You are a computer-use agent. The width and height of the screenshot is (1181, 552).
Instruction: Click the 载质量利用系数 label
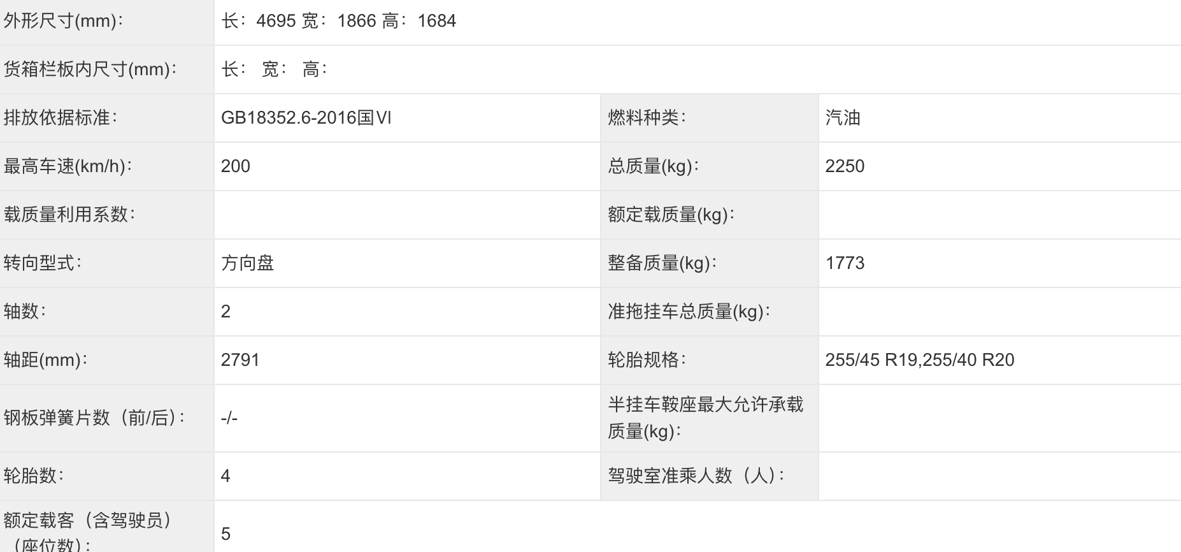[x=69, y=215]
